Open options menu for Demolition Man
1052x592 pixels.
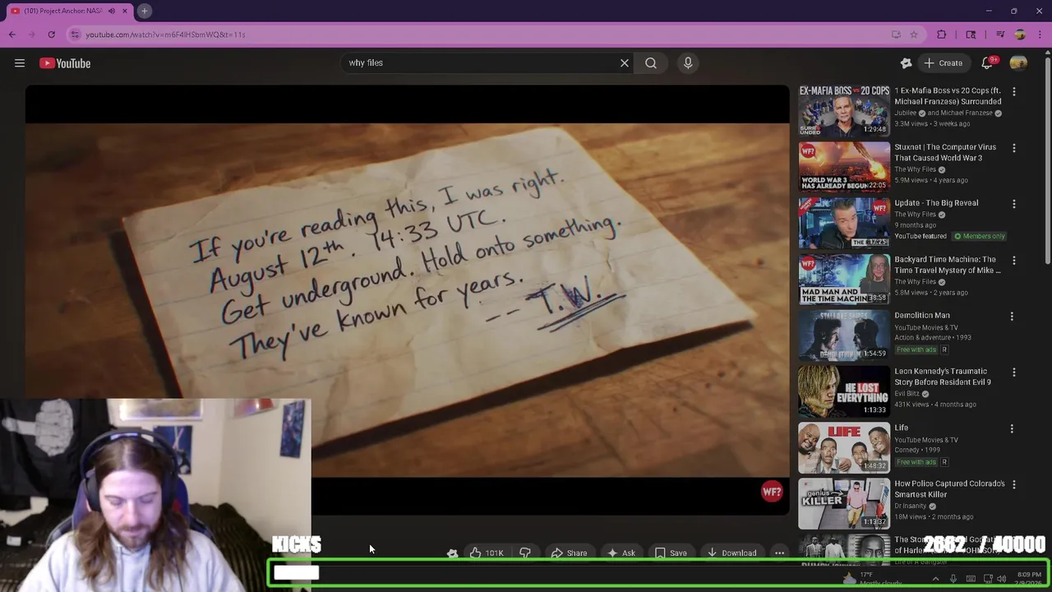tap(1013, 317)
